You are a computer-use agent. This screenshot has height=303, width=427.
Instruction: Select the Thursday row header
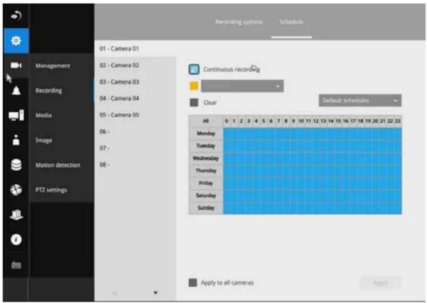click(x=206, y=171)
